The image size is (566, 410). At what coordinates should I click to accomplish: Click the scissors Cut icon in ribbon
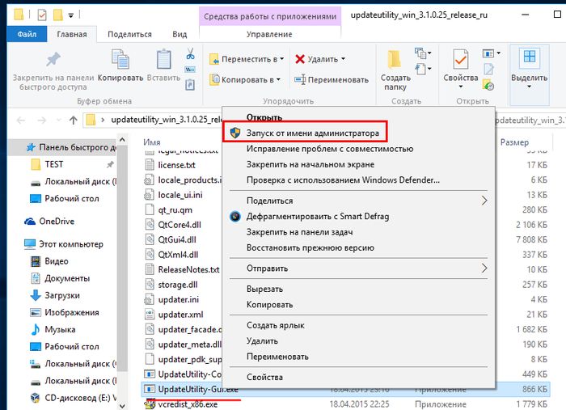tap(190, 54)
